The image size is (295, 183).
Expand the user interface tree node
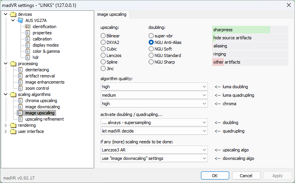6,132
